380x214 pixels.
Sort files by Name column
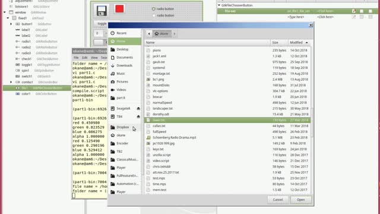(207, 42)
